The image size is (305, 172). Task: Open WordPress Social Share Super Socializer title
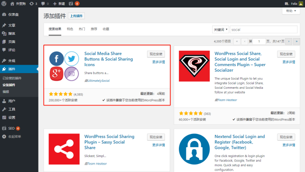(240, 62)
